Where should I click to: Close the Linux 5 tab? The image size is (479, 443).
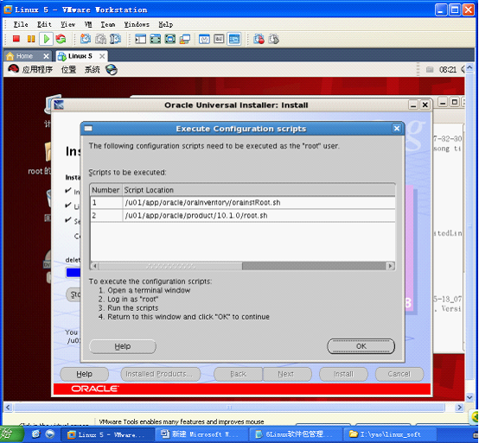coord(102,56)
